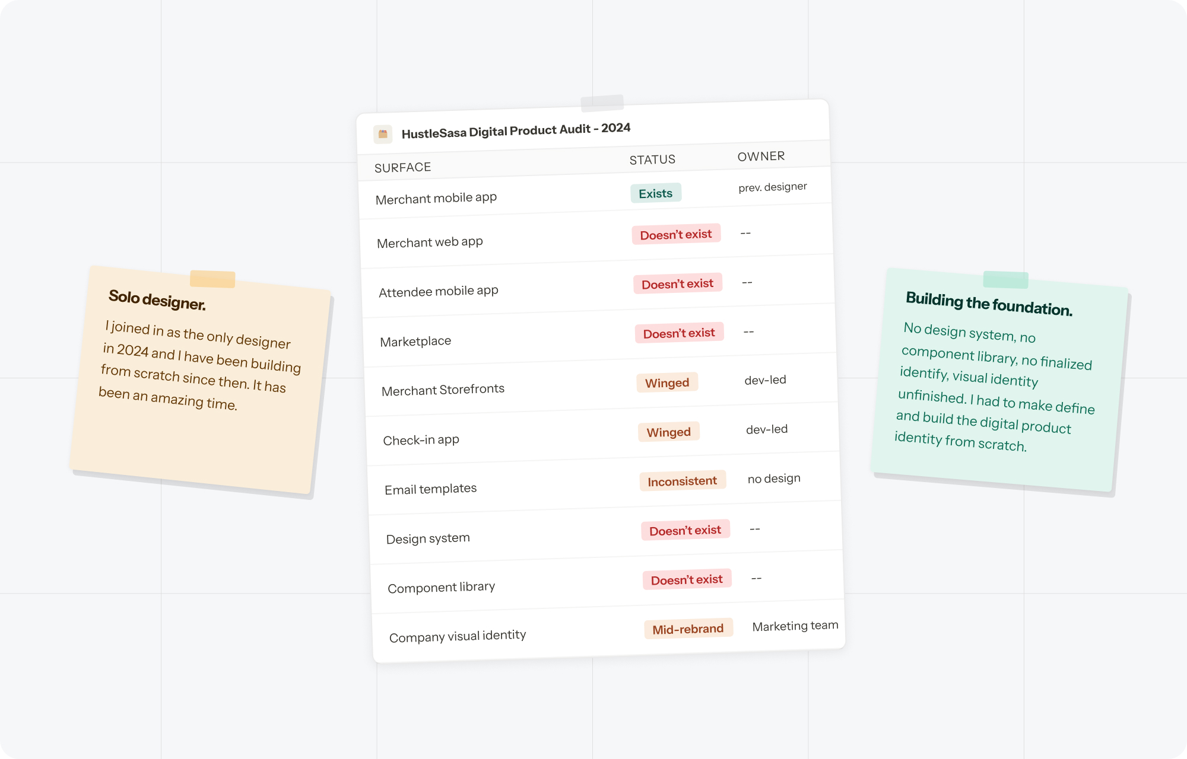This screenshot has height=759, width=1187.
Task: Click the 'Winged' badge for Merchant Storefronts
Action: (667, 382)
